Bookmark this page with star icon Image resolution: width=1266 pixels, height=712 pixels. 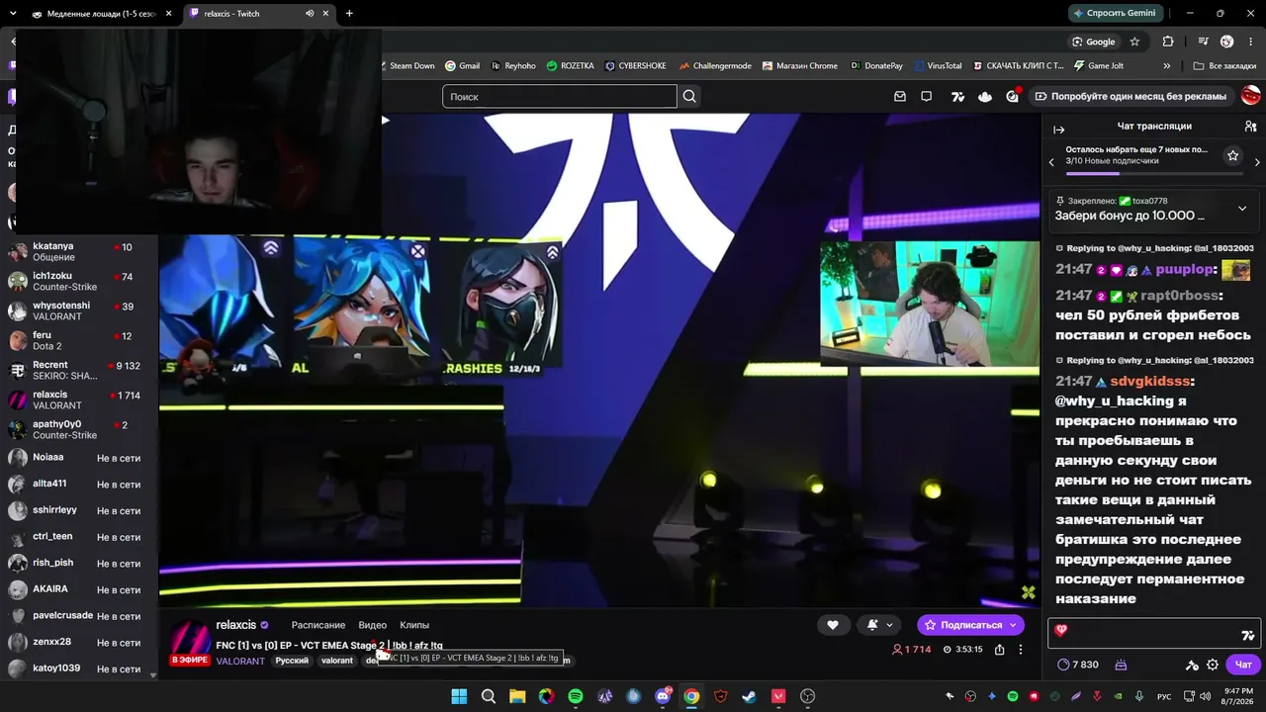pyautogui.click(x=1134, y=42)
